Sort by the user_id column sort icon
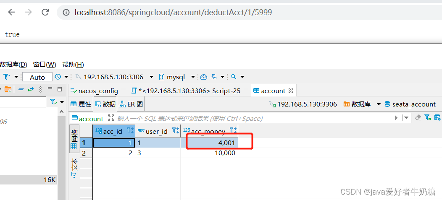This screenshot has width=442, height=200. click(x=176, y=130)
